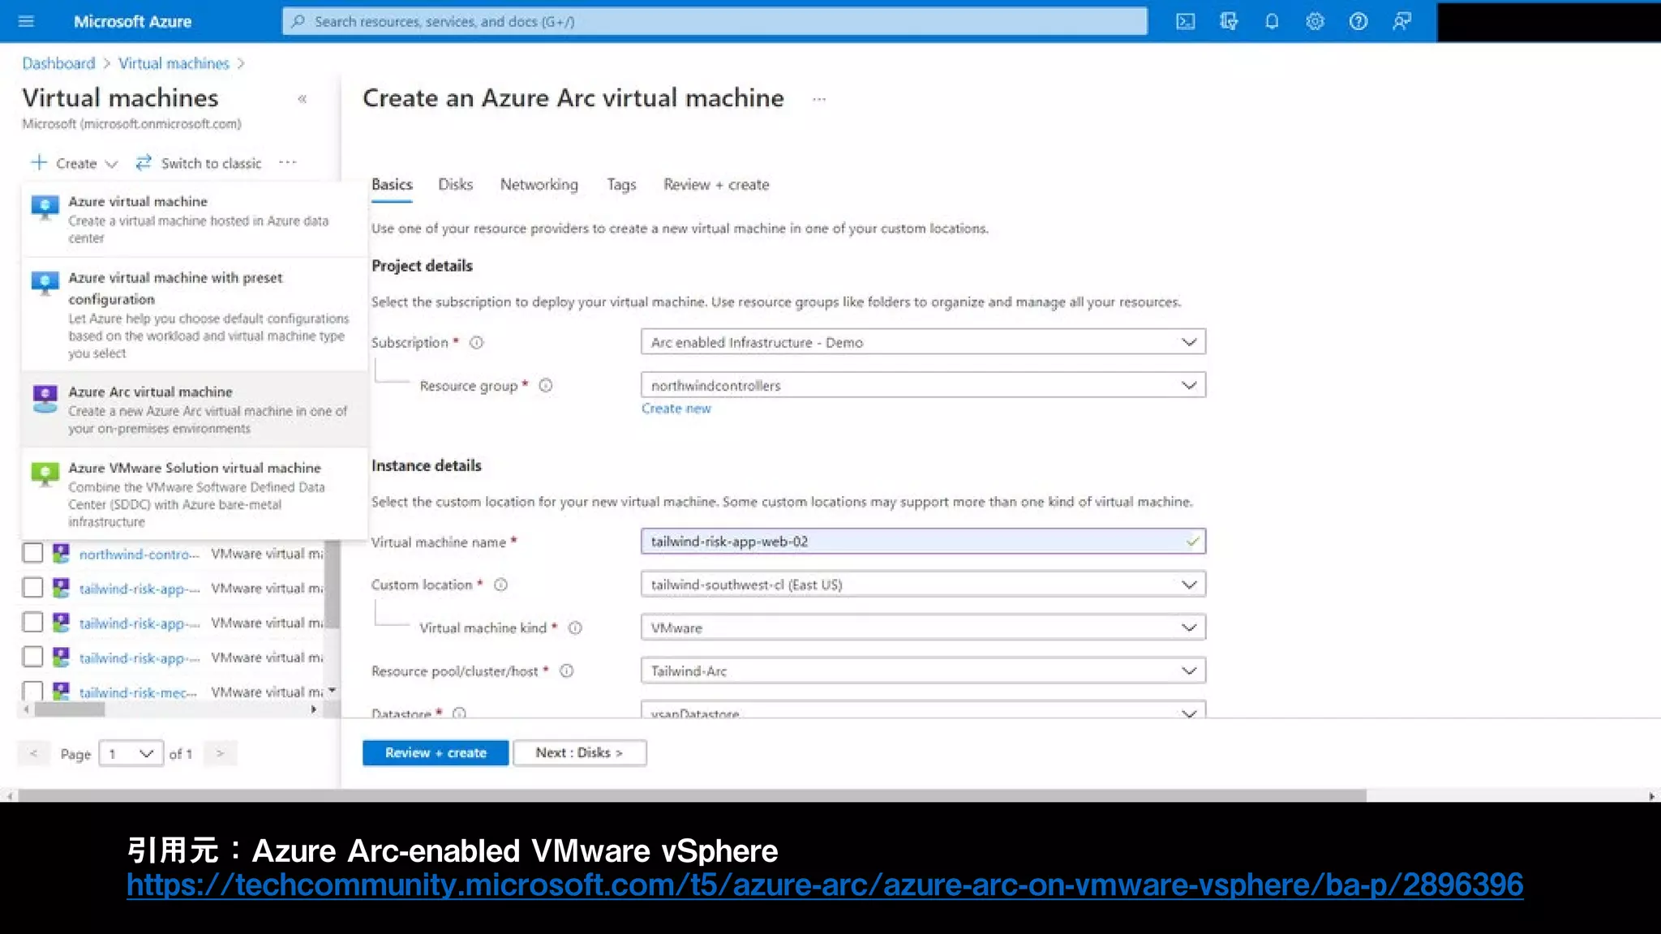
Task: Click the Switch to classic arrows icon
Action: point(144,163)
